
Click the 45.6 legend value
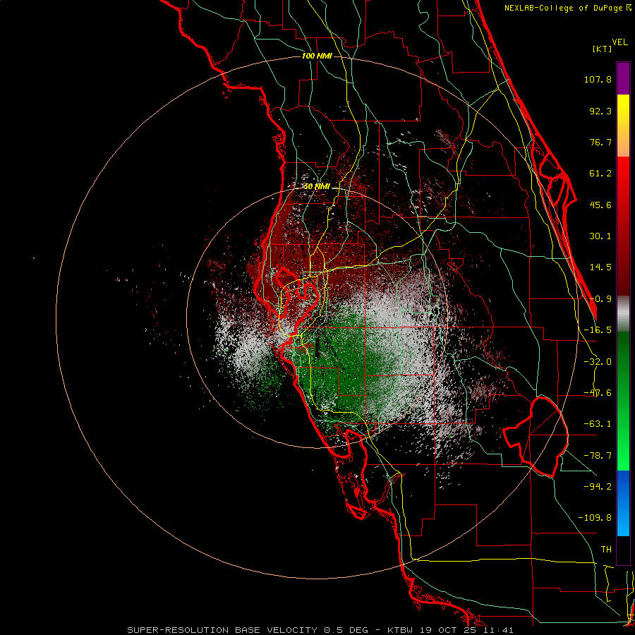[x=600, y=205]
